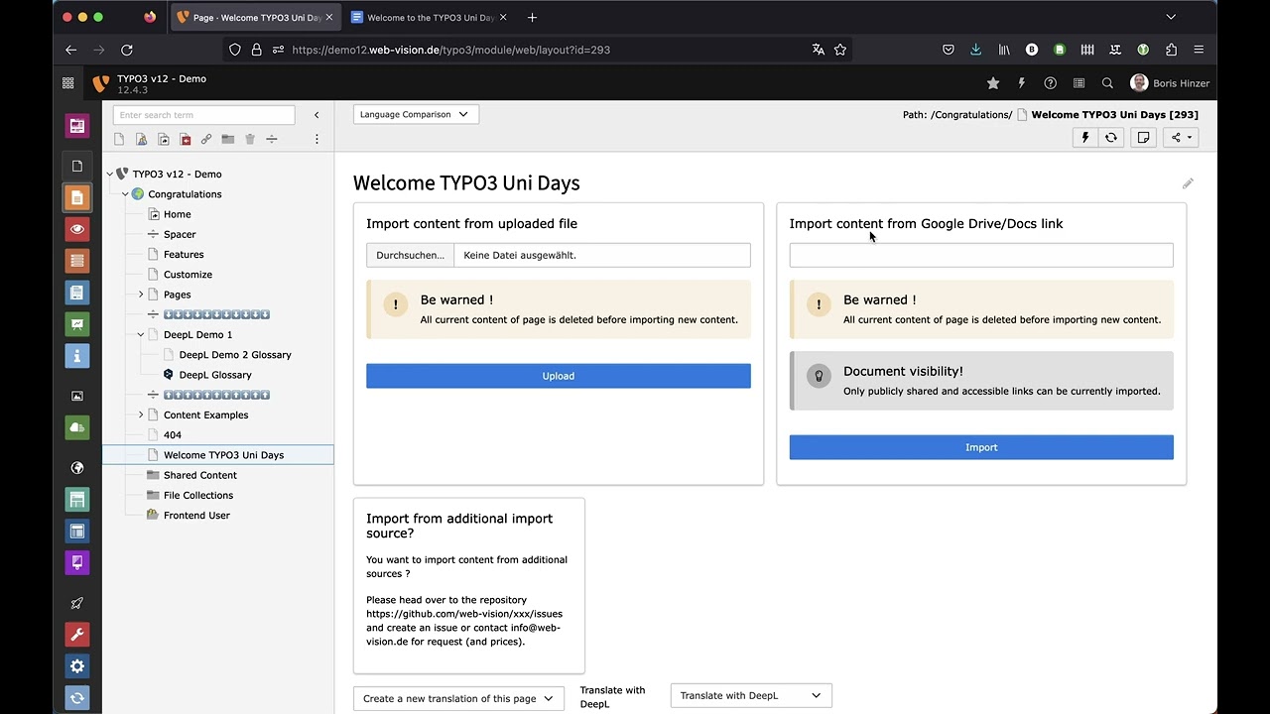Select Customize page in tree
Image resolution: width=1270 pixels, height=714 pixels.
click(188, 275)
